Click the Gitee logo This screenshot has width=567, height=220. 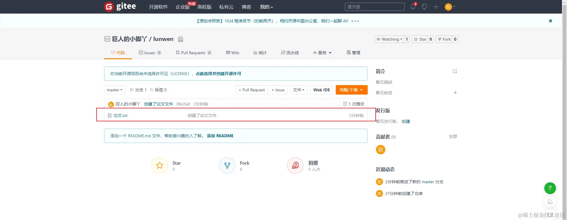tap(120, 6)
